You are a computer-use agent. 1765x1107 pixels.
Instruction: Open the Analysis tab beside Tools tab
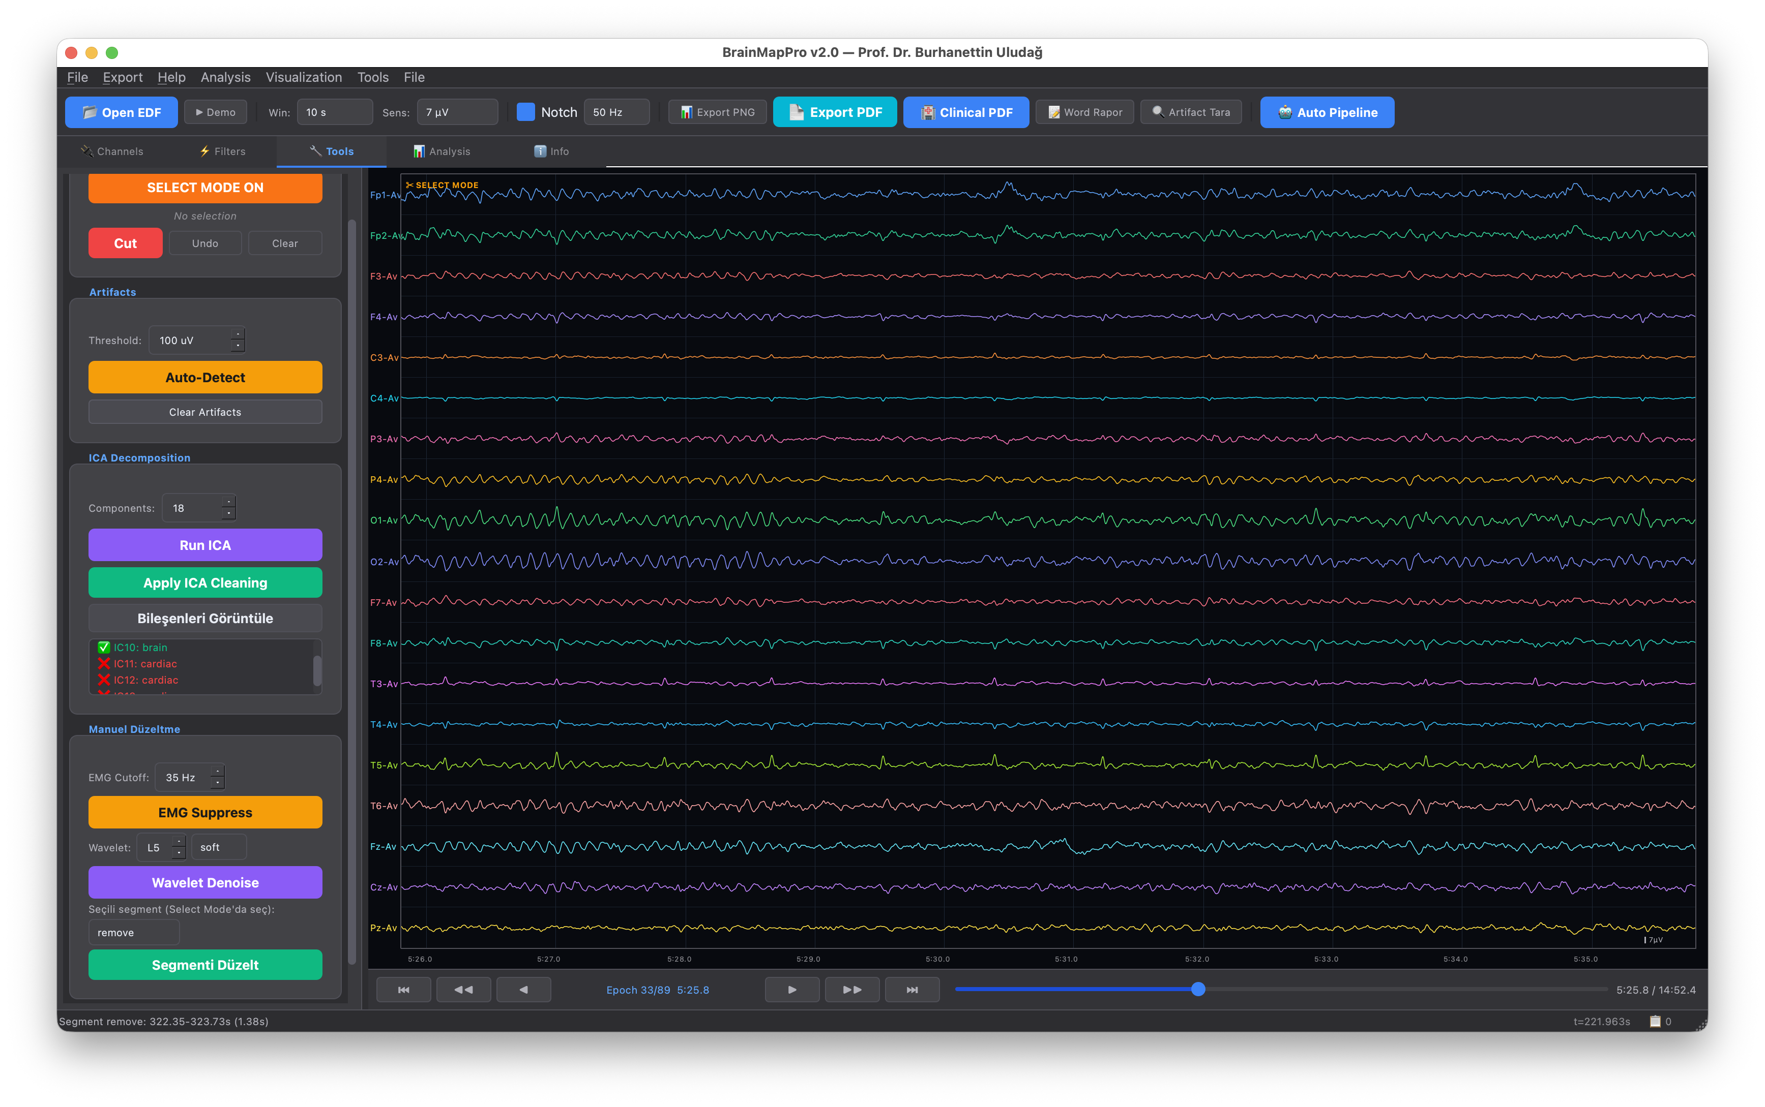point(442,151)
